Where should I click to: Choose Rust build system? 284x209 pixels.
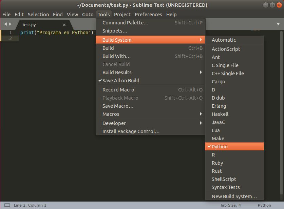(x=234, y=171)
